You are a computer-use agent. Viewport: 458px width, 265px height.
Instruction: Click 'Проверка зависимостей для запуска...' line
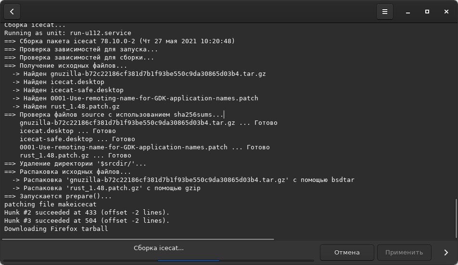81,49
